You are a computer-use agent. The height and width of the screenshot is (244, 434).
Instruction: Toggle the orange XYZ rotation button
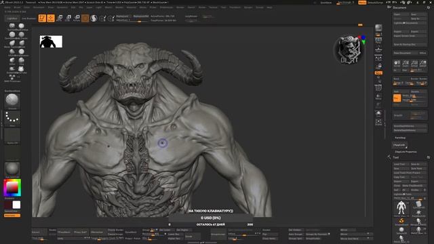coord(378,73)
